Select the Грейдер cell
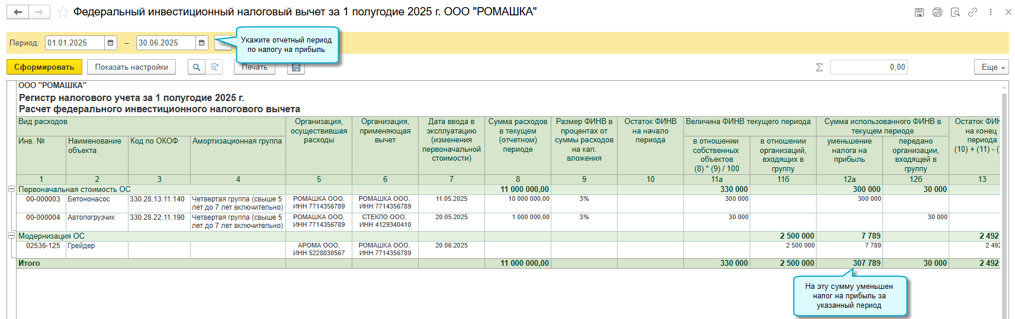This screenshot has height=319, width=1015. pyautogui.click(x=97, y=249)
